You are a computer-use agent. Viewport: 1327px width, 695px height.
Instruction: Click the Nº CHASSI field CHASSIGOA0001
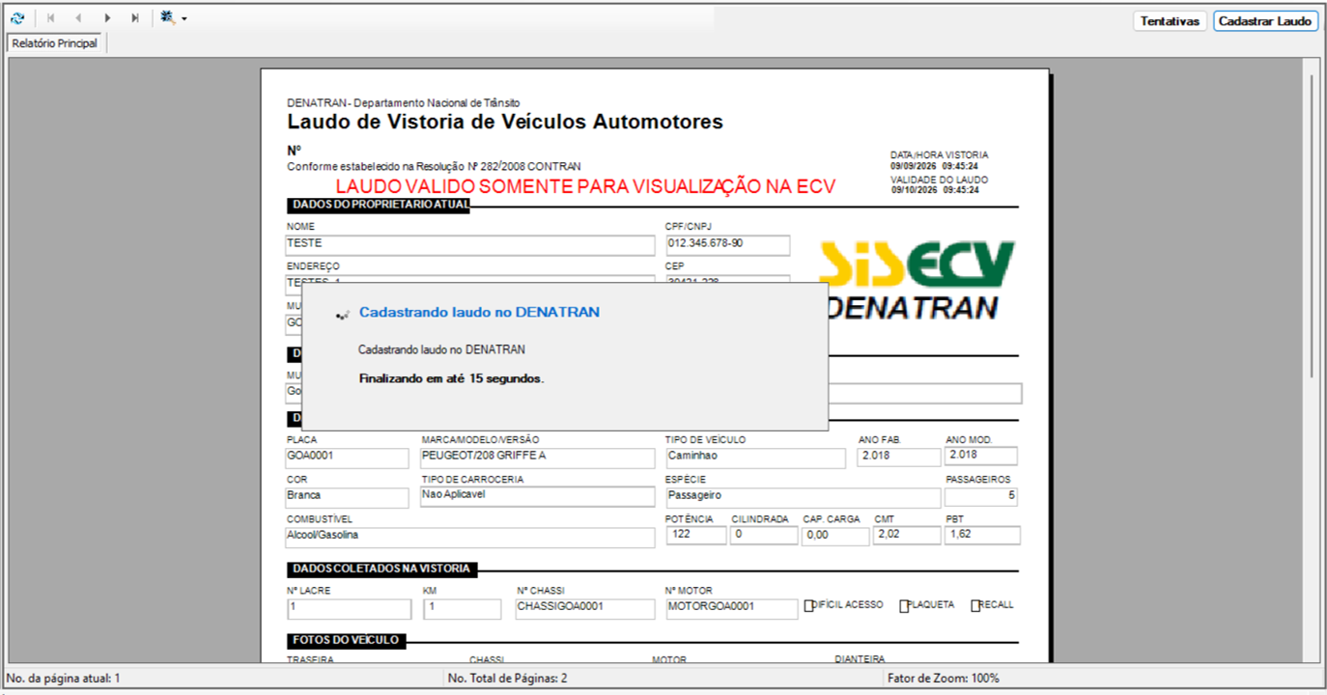[x=585, y=609]
